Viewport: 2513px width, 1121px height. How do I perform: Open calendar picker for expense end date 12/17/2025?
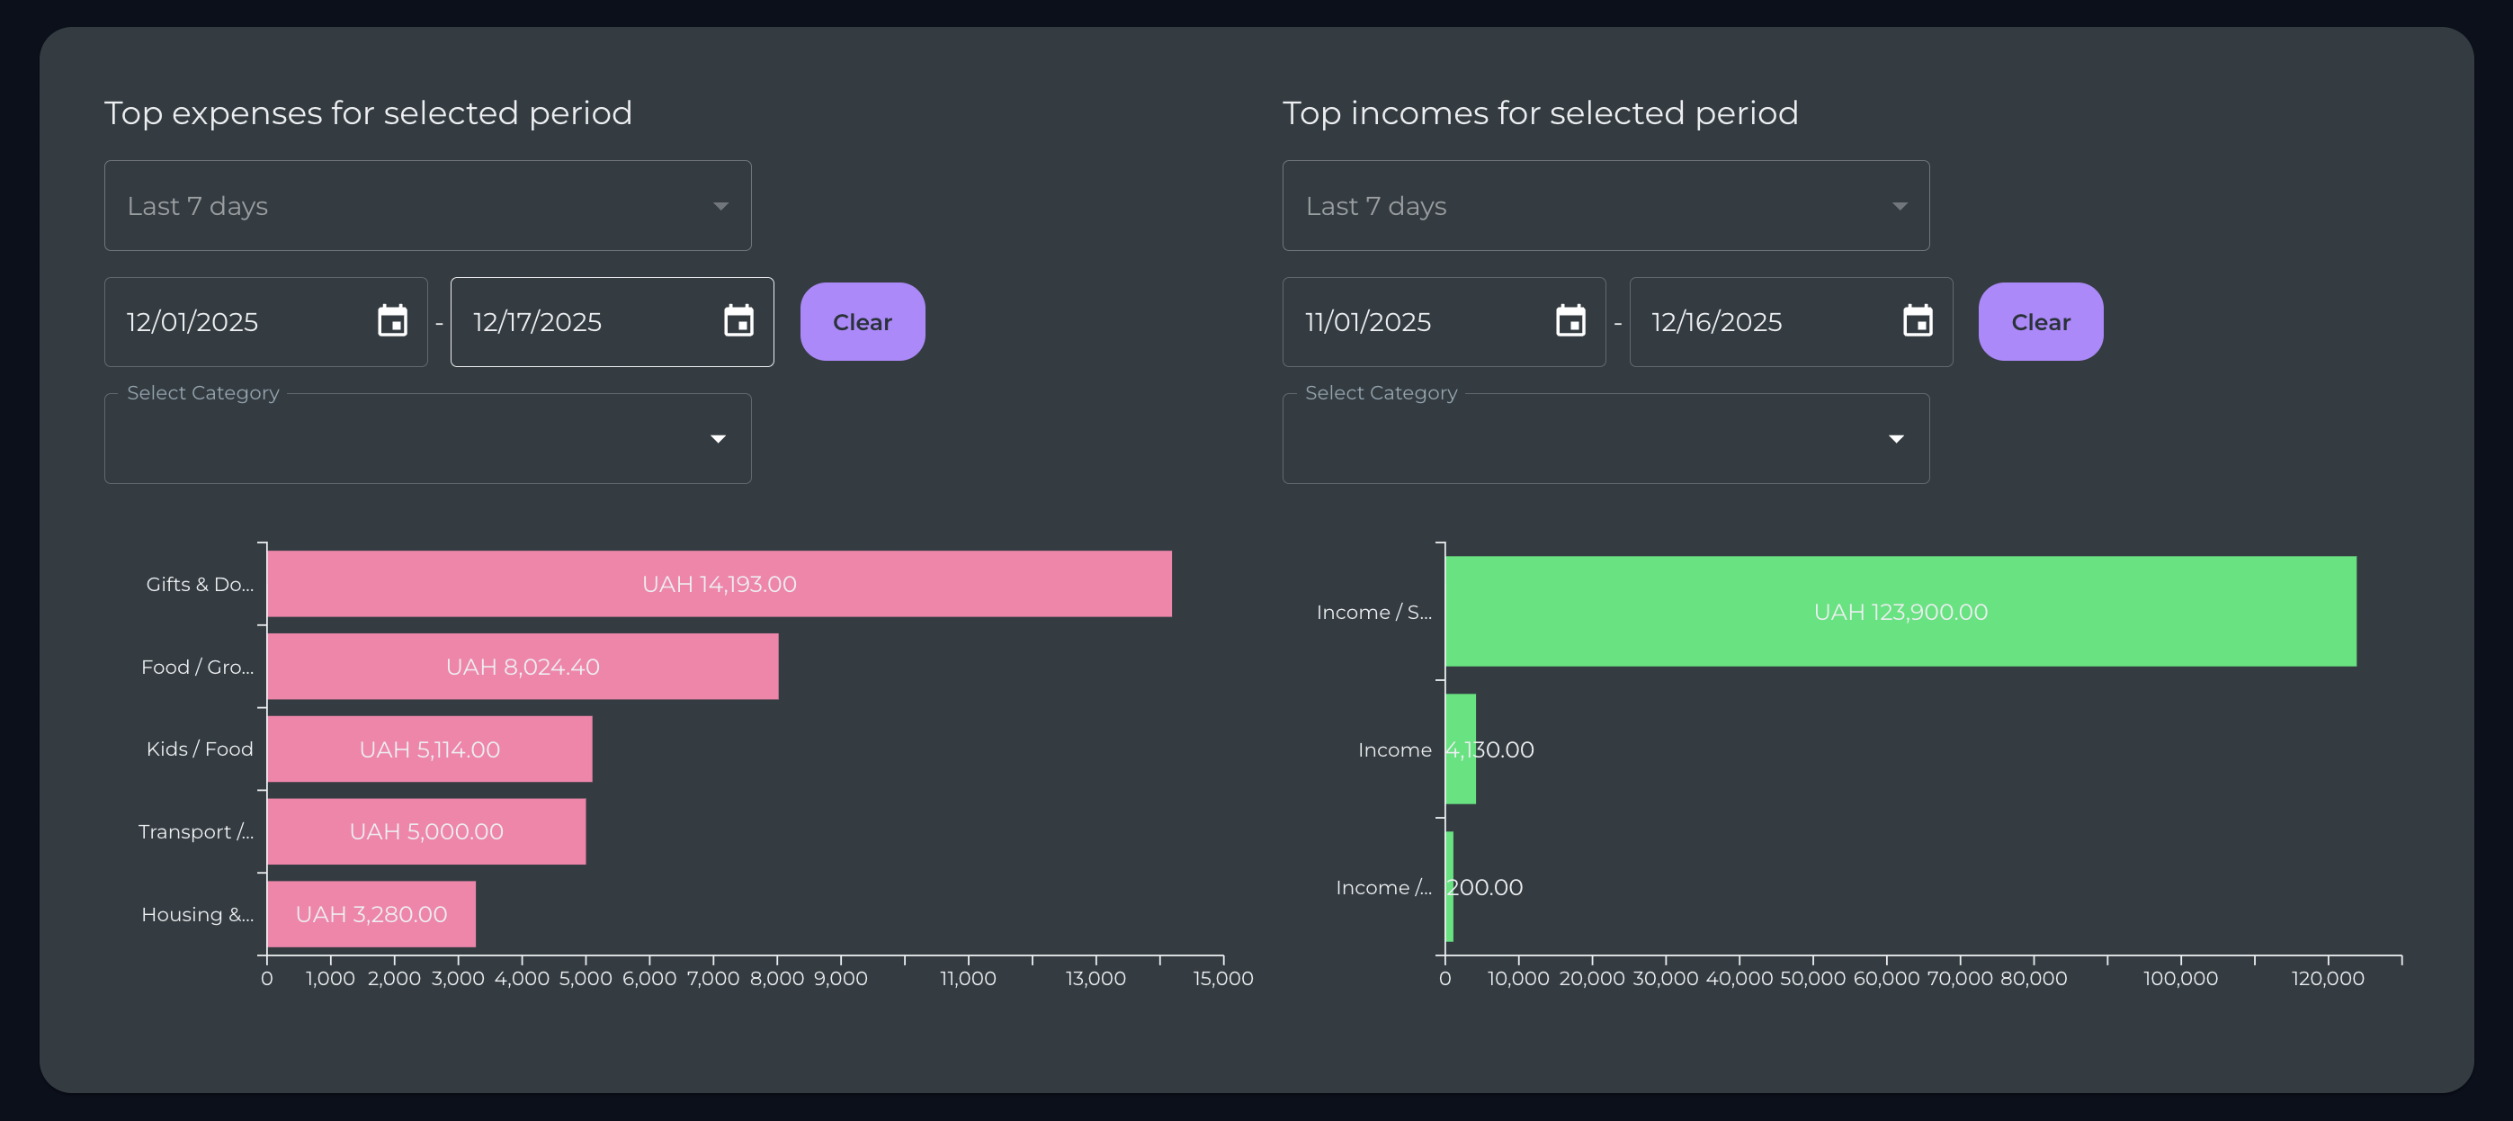(738, 322)
